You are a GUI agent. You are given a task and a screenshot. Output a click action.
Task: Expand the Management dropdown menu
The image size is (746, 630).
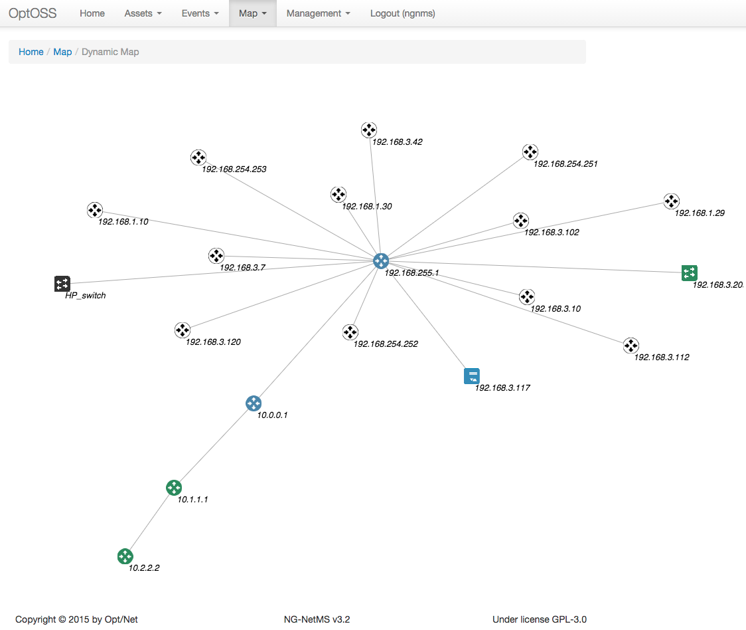[x=318, y=13]
